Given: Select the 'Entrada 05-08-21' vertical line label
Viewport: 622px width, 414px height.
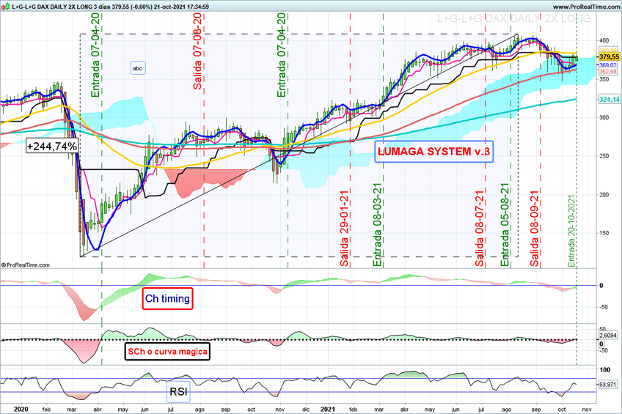Looking at the screenshot, I should [x=505, y=225].
